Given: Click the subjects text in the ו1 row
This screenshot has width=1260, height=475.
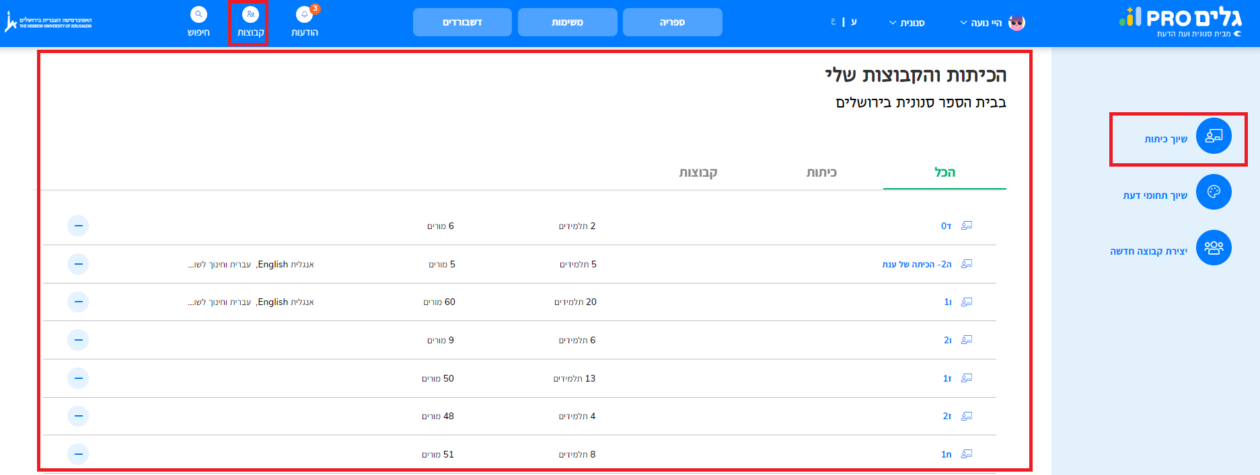Looking at the screenshot, I should pos(251,302).
